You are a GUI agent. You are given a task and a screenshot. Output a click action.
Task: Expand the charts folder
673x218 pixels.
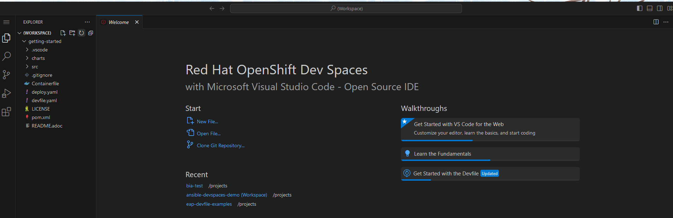pos(38,58)
